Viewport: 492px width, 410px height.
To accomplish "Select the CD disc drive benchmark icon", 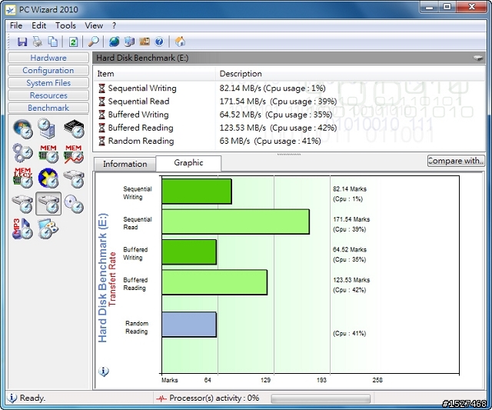I will (x=74, y=204).
